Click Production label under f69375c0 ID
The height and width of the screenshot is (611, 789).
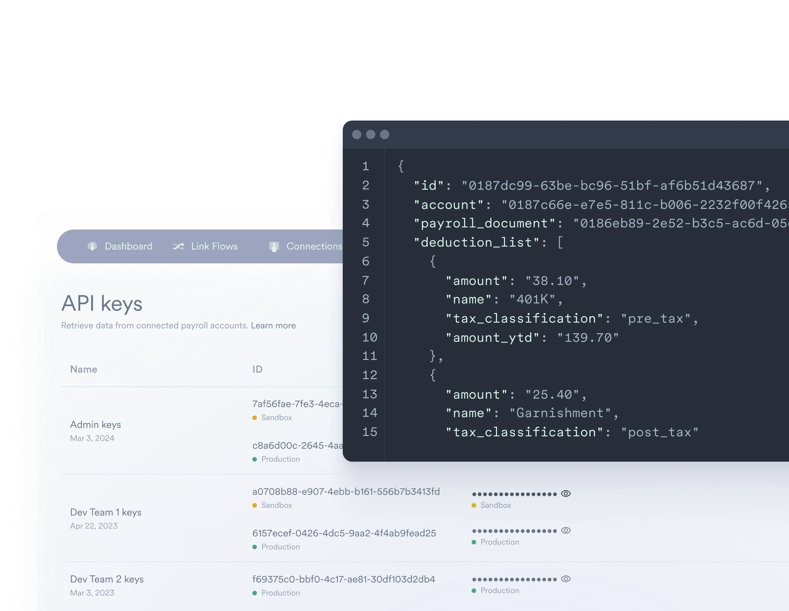point(280,593)
